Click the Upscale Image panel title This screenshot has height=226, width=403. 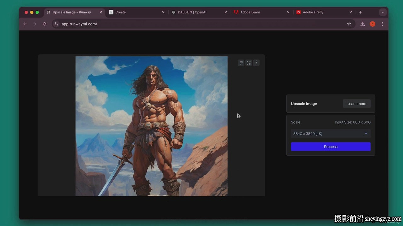click(x=304, y=104)
